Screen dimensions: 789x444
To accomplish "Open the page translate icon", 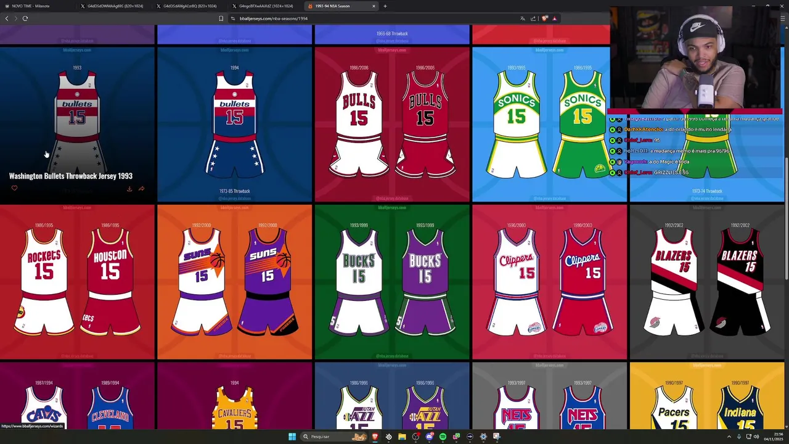I will [x=523, y=18].
